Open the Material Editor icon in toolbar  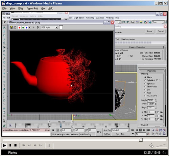(x=145, y=22)
